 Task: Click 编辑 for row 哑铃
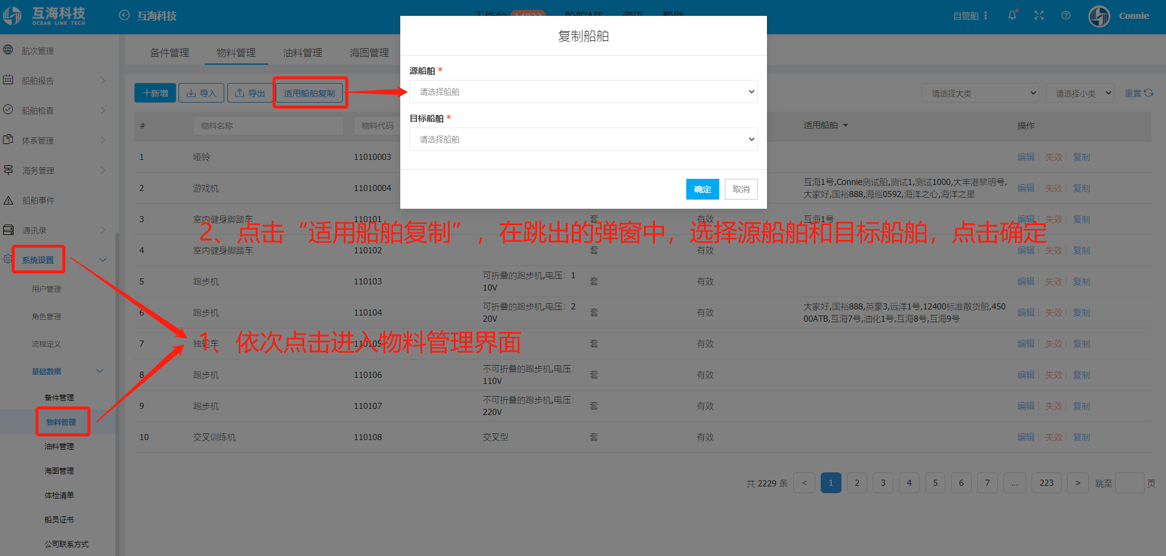tap(1025, 157)
